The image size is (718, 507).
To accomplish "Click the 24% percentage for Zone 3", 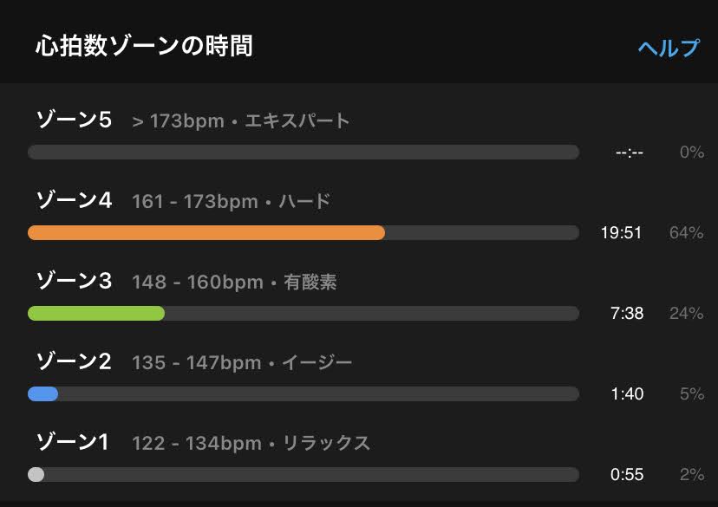I will tap(686, 314).
